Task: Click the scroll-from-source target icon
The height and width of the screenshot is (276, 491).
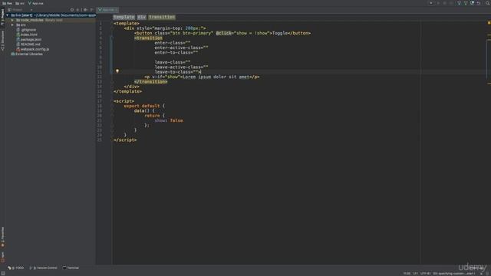Action: pyautogui.click(x=72, y=10)
